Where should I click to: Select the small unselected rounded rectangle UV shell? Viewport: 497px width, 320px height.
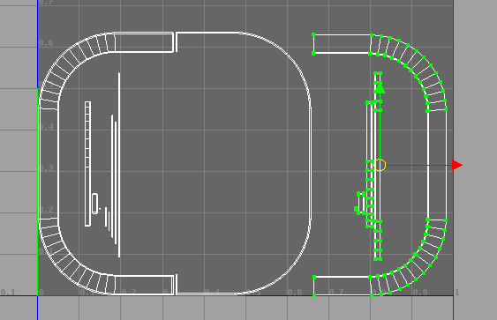[x=94, y=204]
